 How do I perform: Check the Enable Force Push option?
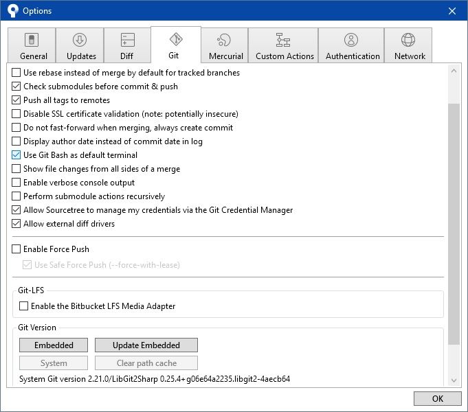tap(16, 249)
